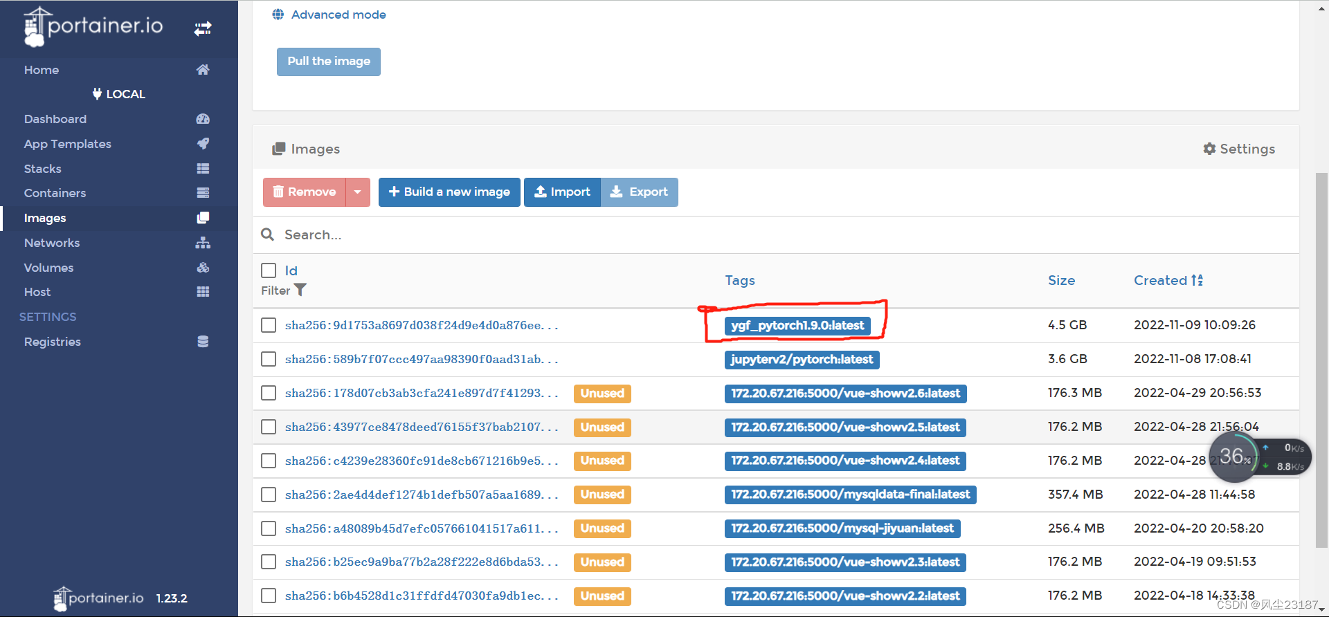The height and width of the screenshot is (617, 1329).
Task: Click the LOCAL endpoint plug icon
Action: [97, 93]
